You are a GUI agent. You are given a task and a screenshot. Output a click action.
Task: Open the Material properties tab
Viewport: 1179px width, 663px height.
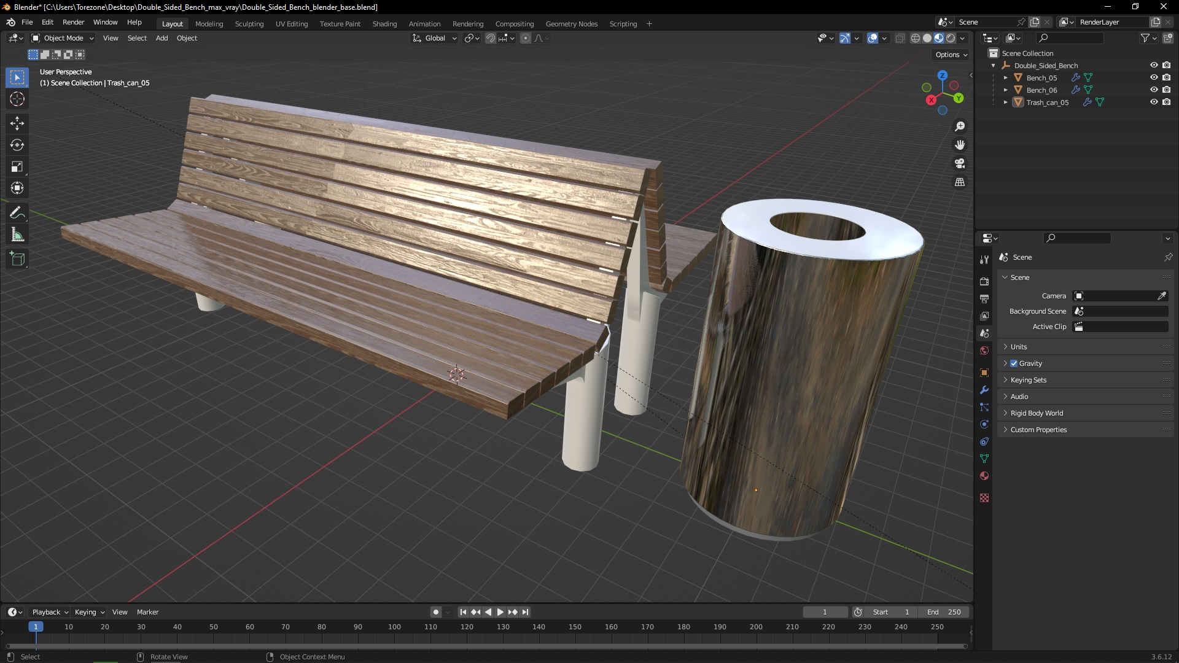pyautogui.click(x=984, y=476)
